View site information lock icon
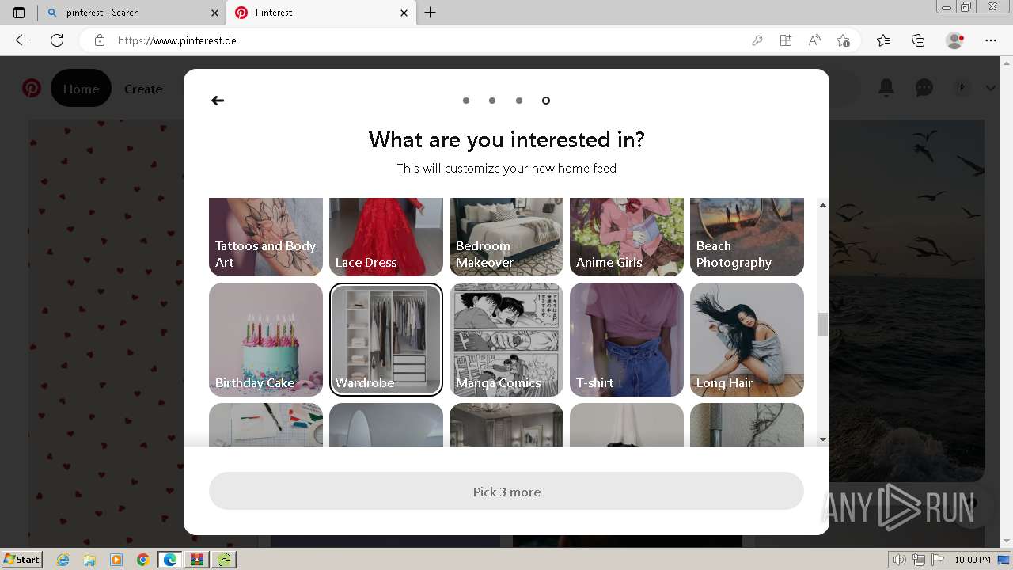Image resolution: width=1013 pixels, height=570 pixels. (x=100, y=40)
